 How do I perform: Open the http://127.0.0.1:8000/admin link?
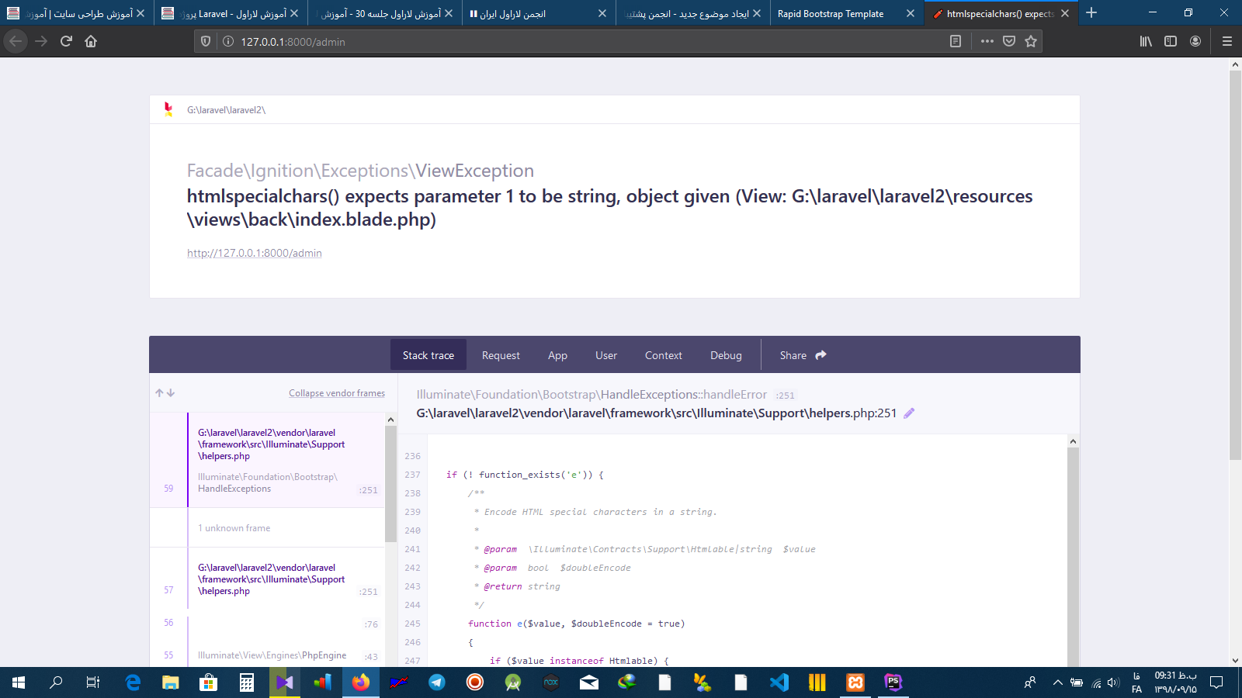pyautogui.click(x=255, y=253)
